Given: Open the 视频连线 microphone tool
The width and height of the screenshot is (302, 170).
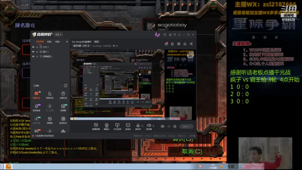Looking at the screenshot, I should (36, 108).
